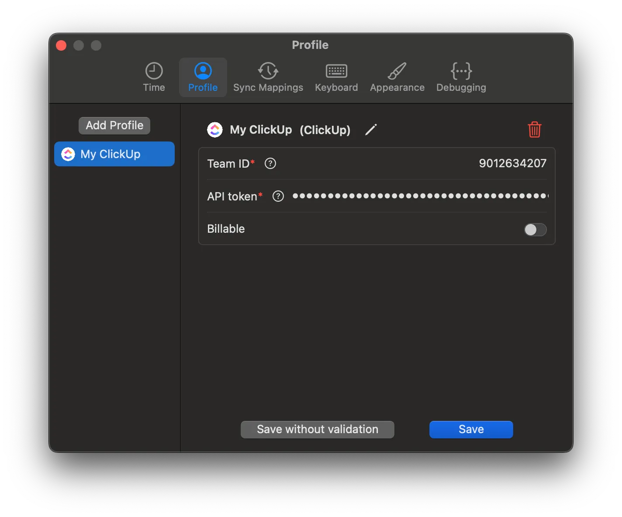The width and height of the screenshot is (622, 517).
Task: Select the Profile preferences tab
Action: click(203, 77)
